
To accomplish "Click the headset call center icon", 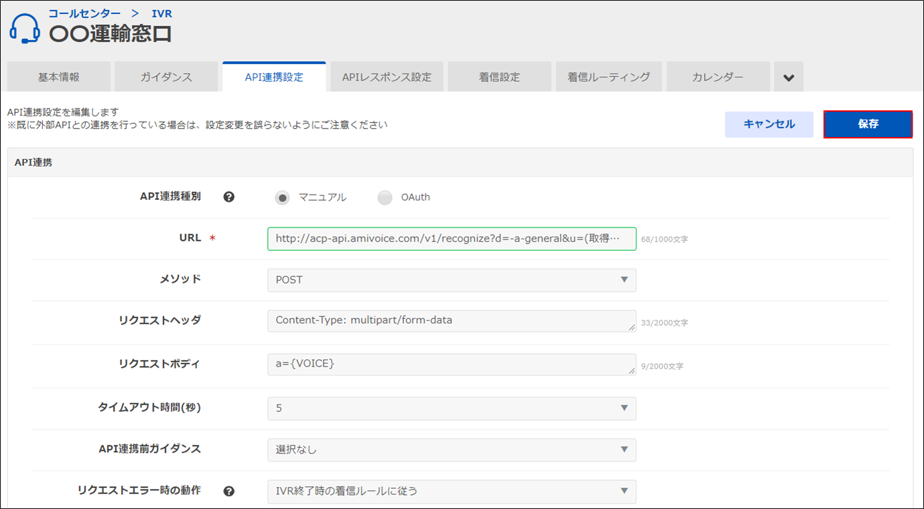I will (x=26, y=28).
